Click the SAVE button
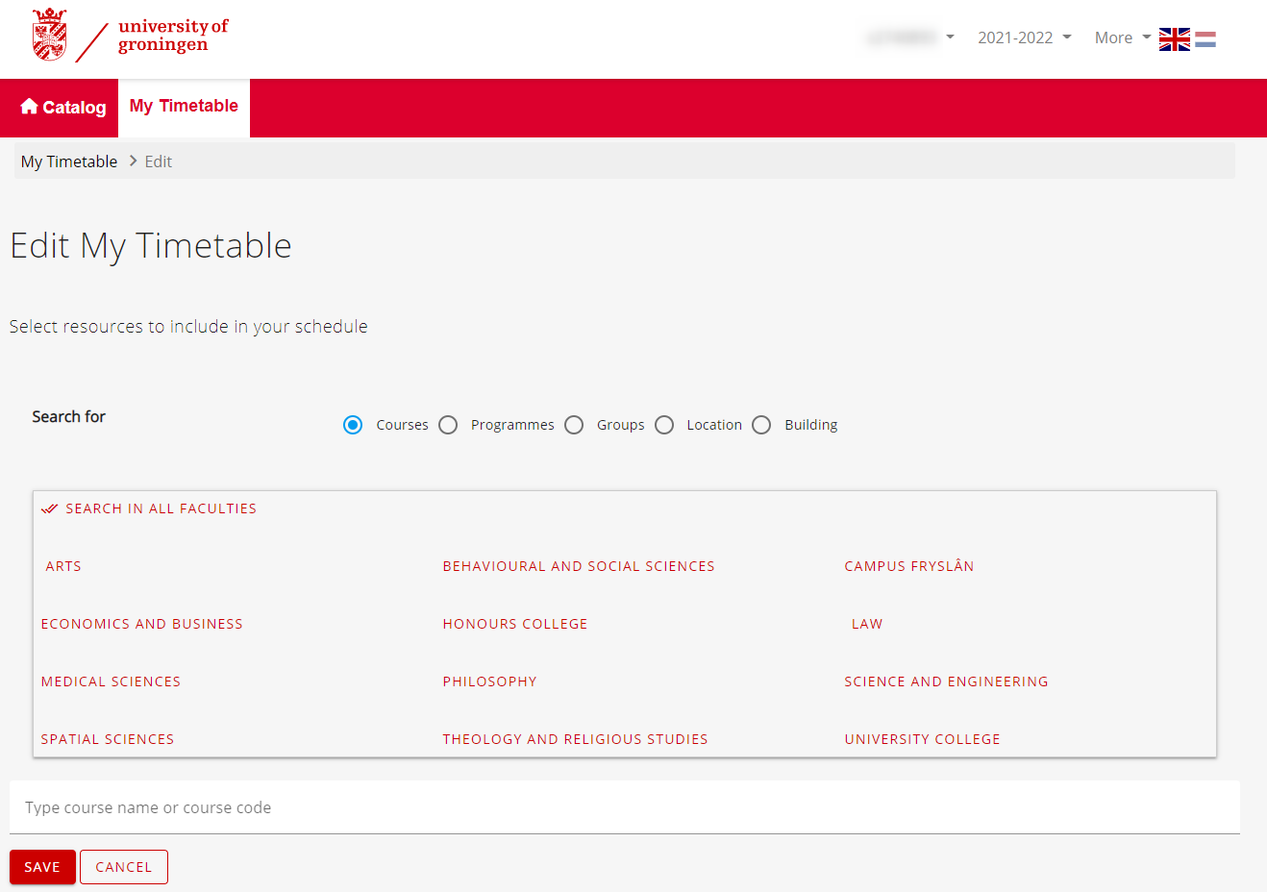1267x892 pixels. pos(42,866)
